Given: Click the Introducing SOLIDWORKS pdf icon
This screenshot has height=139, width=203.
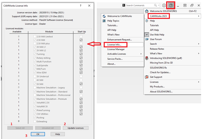Looking at the screenshot, I should [x=147, y=58].
